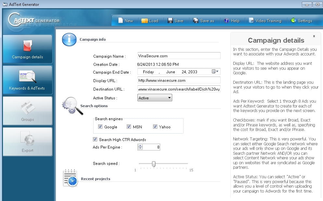Viewport: 323px width, 201px height.
Task: Select the weekday Friday in end date
Action: click(x=148, y=72)
